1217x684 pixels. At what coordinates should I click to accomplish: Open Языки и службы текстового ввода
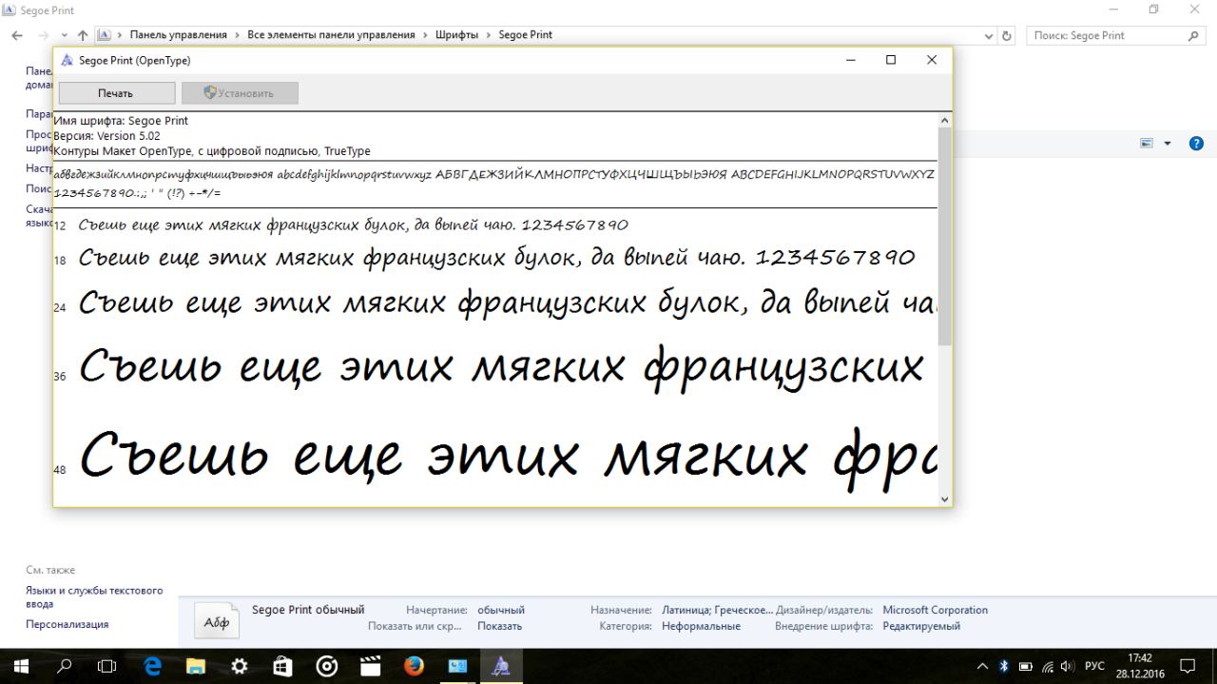(94, 596)
